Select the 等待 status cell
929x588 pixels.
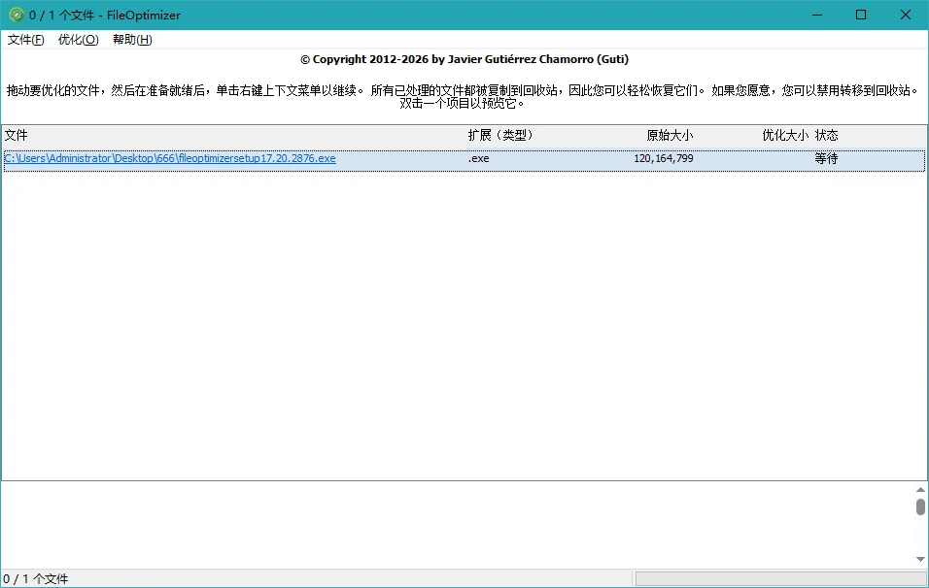[x=826, y=158]
